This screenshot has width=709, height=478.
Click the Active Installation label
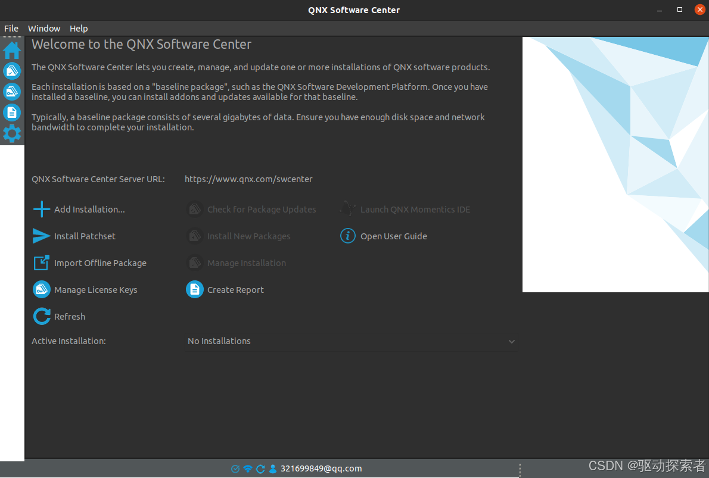pos(69,341)
